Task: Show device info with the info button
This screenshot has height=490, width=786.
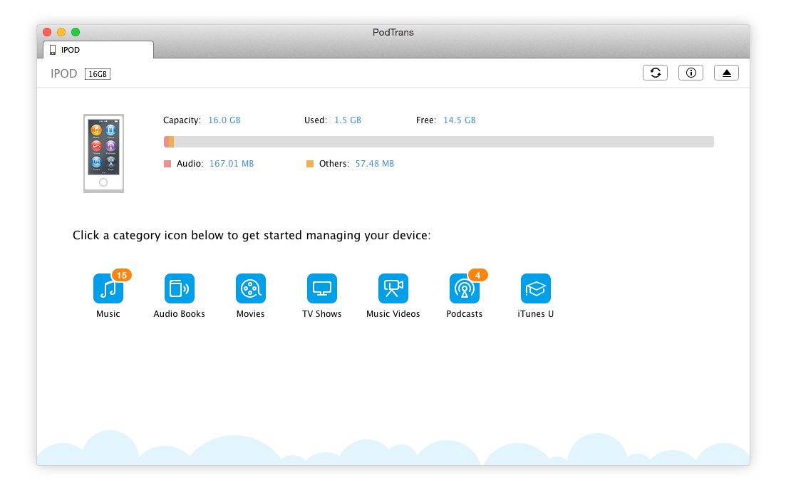Action: [691, 73]
